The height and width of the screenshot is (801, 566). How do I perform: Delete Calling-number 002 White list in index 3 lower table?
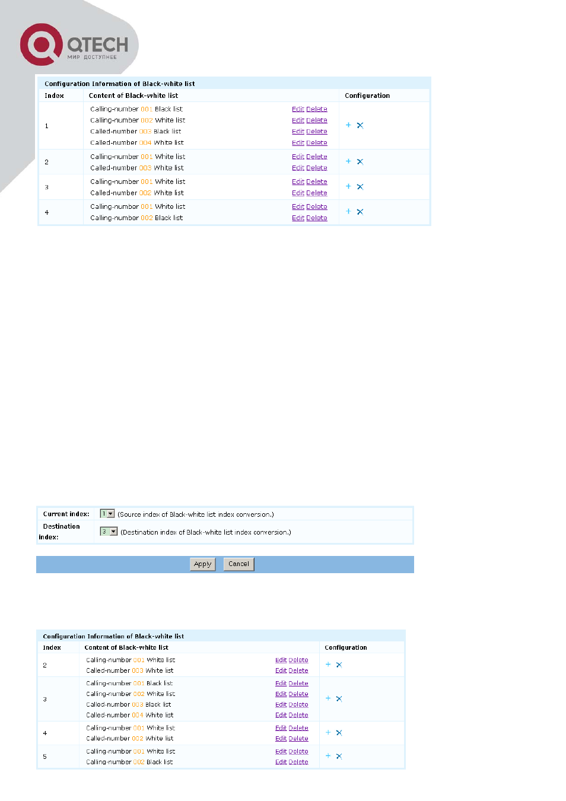coord(298,694)
